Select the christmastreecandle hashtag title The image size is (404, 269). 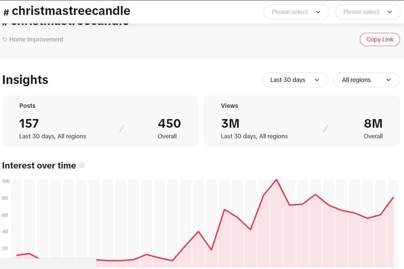coord(71,11)
